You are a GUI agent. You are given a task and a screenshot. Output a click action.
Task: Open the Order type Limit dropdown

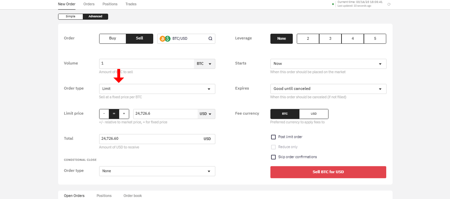(x=157, y=89)
